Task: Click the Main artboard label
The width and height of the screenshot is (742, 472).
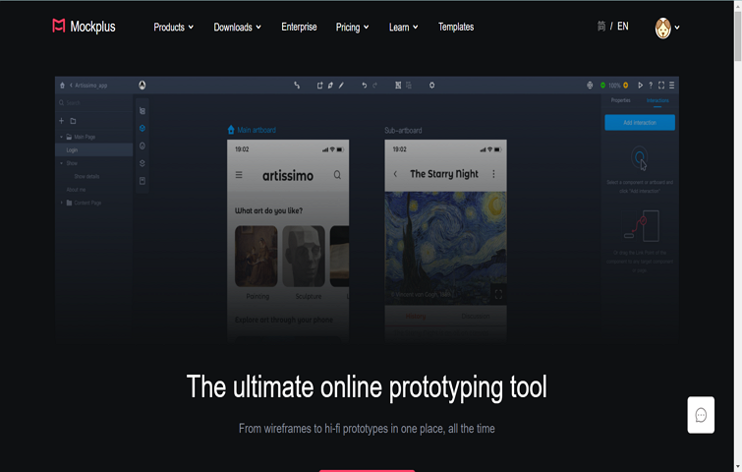Action: [x=256, y=130]
